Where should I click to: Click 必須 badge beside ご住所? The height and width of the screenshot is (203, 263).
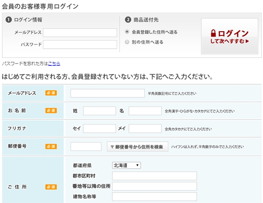(51, 187)
